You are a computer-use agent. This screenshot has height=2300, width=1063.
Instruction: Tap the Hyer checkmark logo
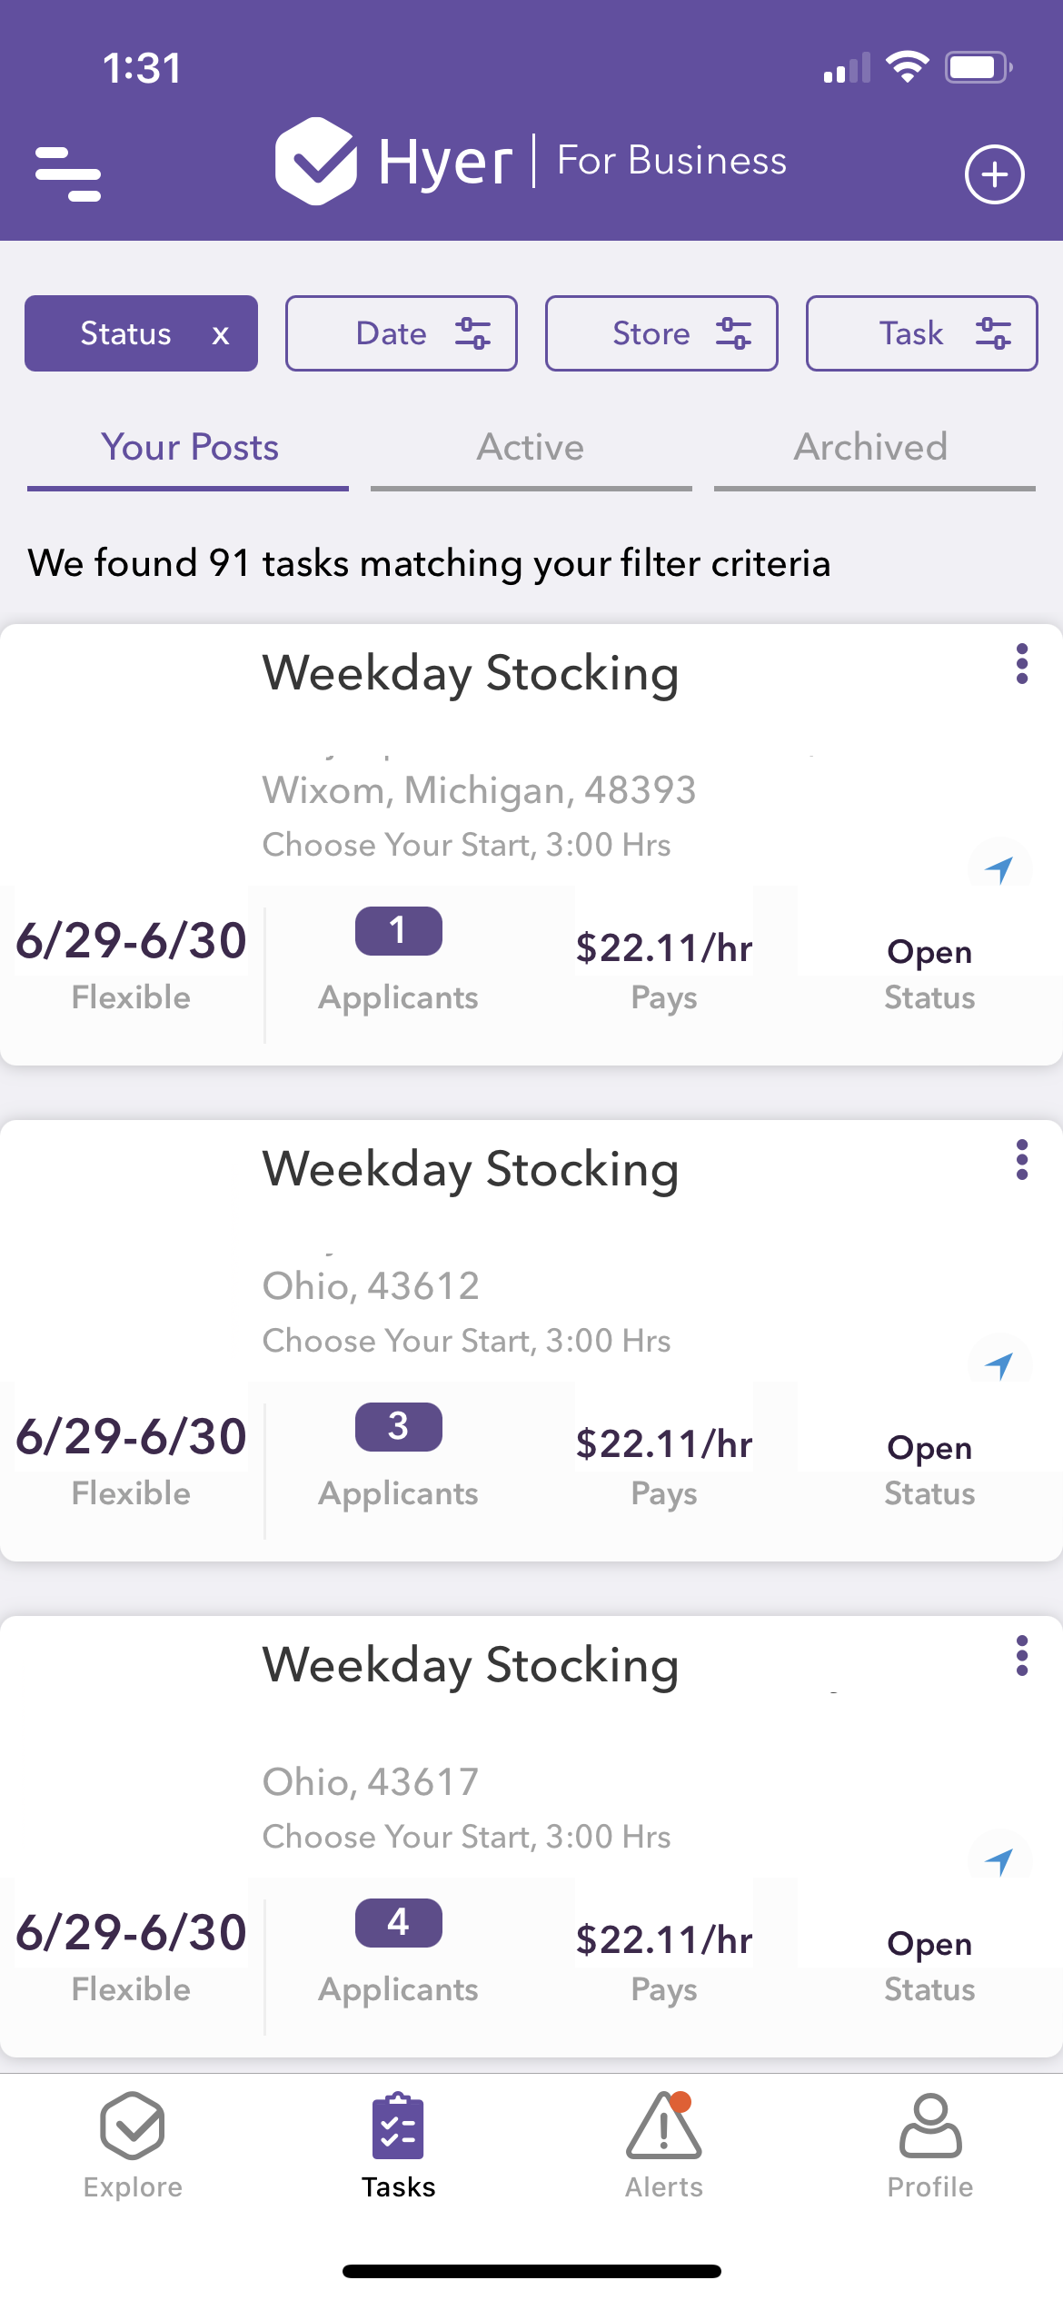click(x=316, y=161)
